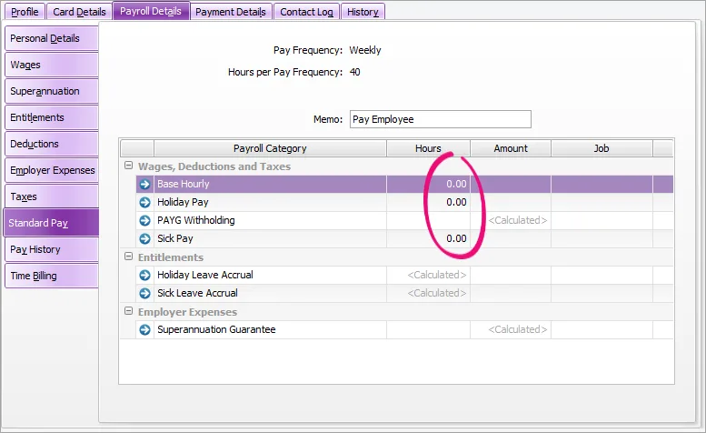Select the Sick Pay row label
Viewport: 706px width, 433px height.
coord(175,238)
